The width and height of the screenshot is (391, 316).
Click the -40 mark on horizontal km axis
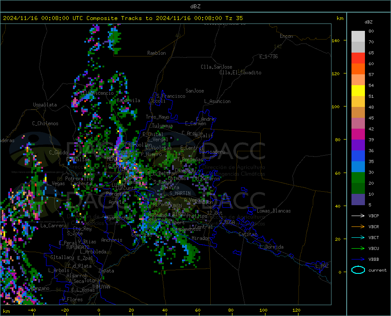point(32,310)
